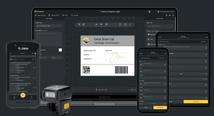Viewport: 214px width, 116px height.
Task: Click the OrcaScan logo on laptop
Action: 39,12
